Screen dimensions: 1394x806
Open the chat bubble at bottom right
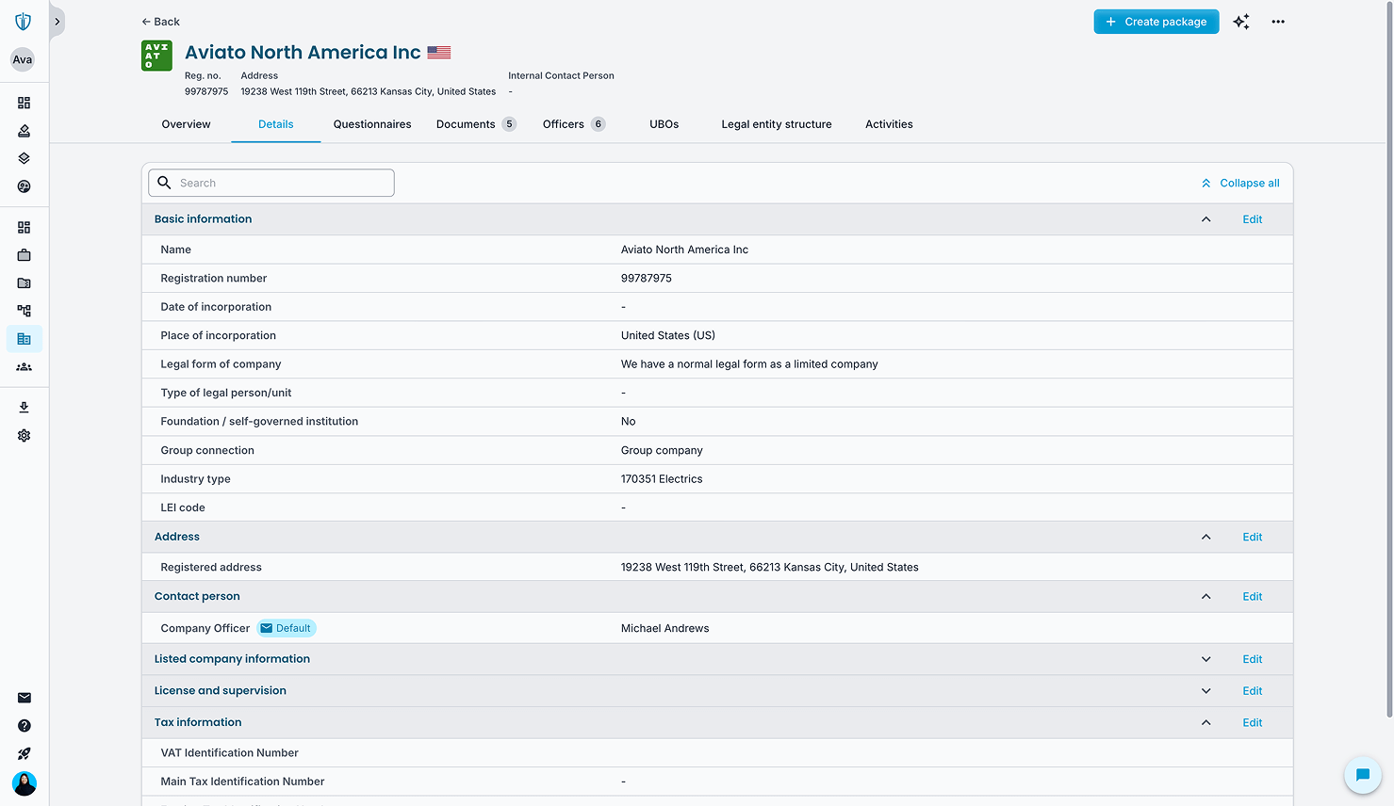1362,775
